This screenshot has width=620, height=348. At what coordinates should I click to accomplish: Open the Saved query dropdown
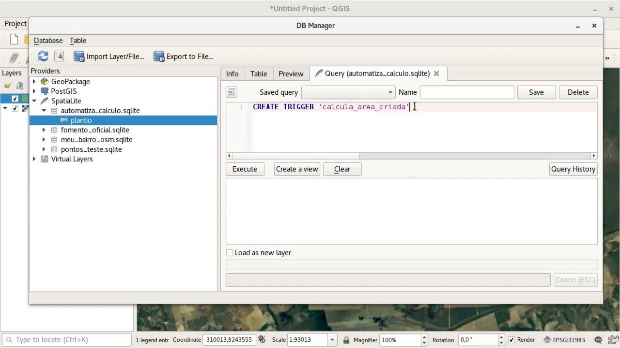348,92
